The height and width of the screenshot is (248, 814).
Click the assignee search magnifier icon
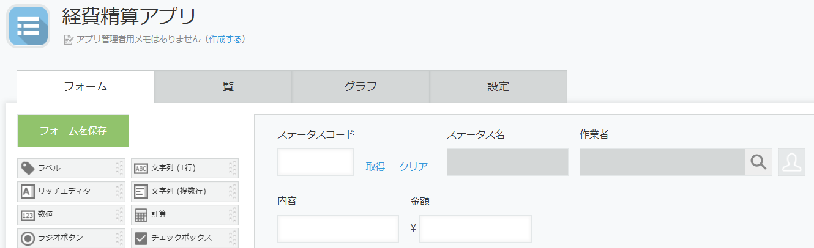(758, 162)
